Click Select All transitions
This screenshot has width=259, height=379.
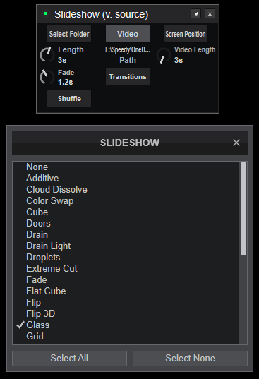[69, 359]
